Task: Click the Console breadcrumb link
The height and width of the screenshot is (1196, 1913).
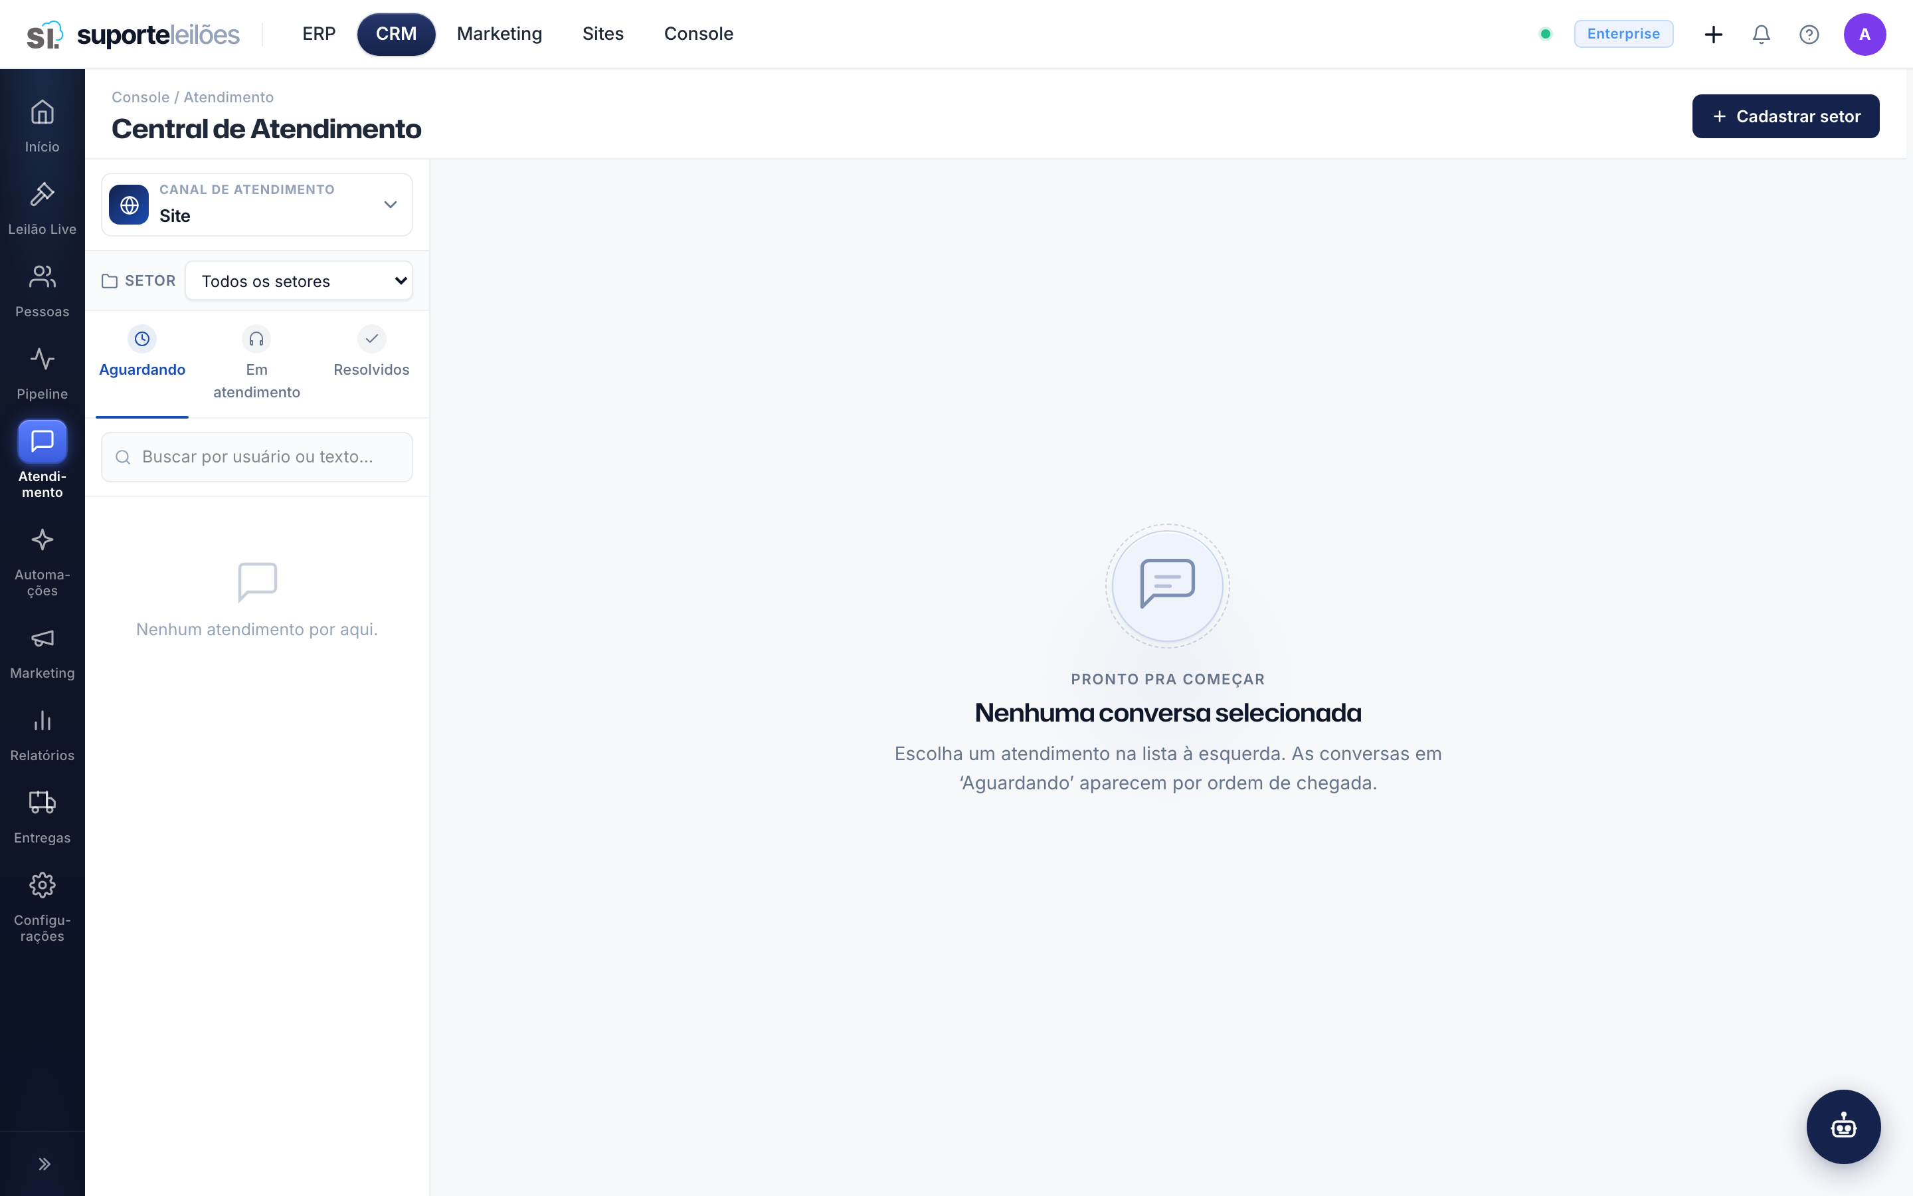Action: (x=141, y=97)
